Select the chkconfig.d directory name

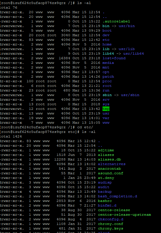click(x=111, y=219)
